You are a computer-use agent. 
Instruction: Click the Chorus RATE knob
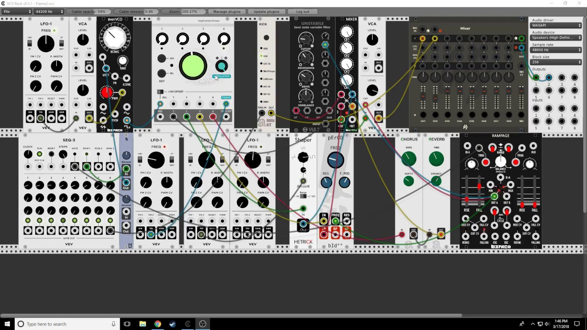pyautogui.click(x=409, y=159)
